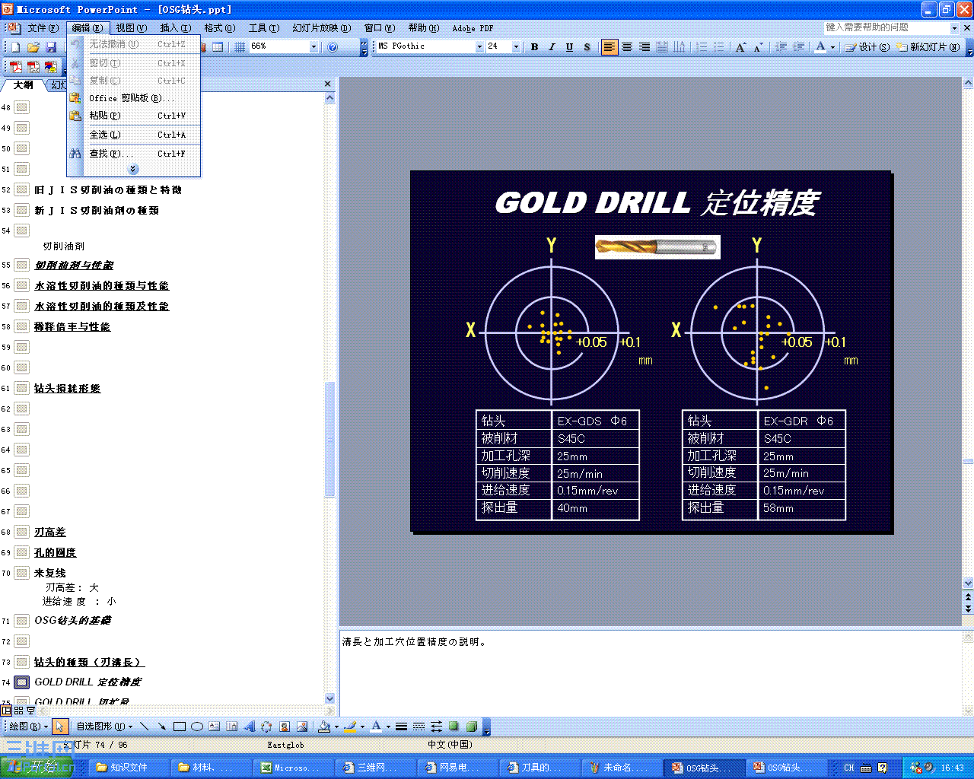Click the New blank presentation icon
This screenshot has width=974, height=779.
pyautogui.click(x=15, y=47)
